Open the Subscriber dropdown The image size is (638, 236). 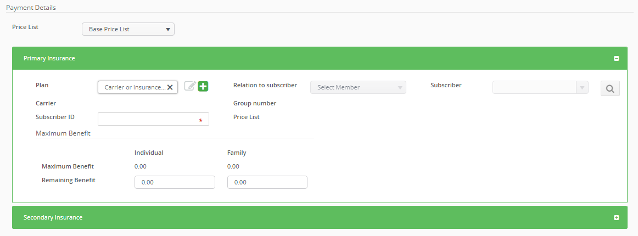click(540, 87)
